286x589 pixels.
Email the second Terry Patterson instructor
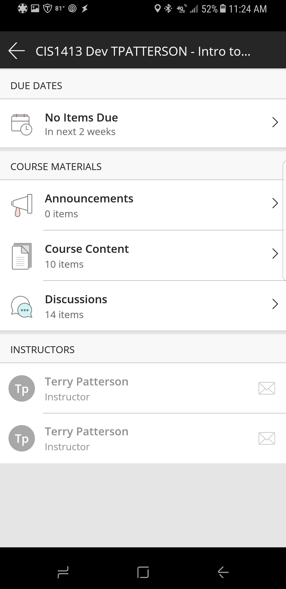click(266, 438)
